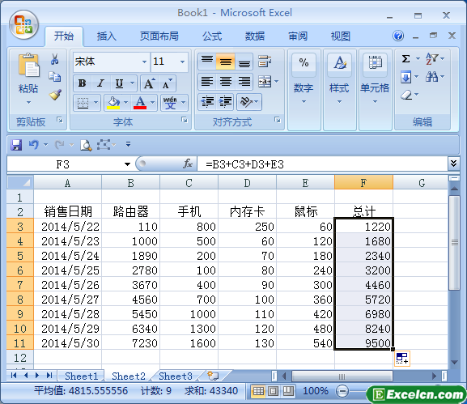
Task: Open the Name Box dropdown arrow
Action: point(127,164)
